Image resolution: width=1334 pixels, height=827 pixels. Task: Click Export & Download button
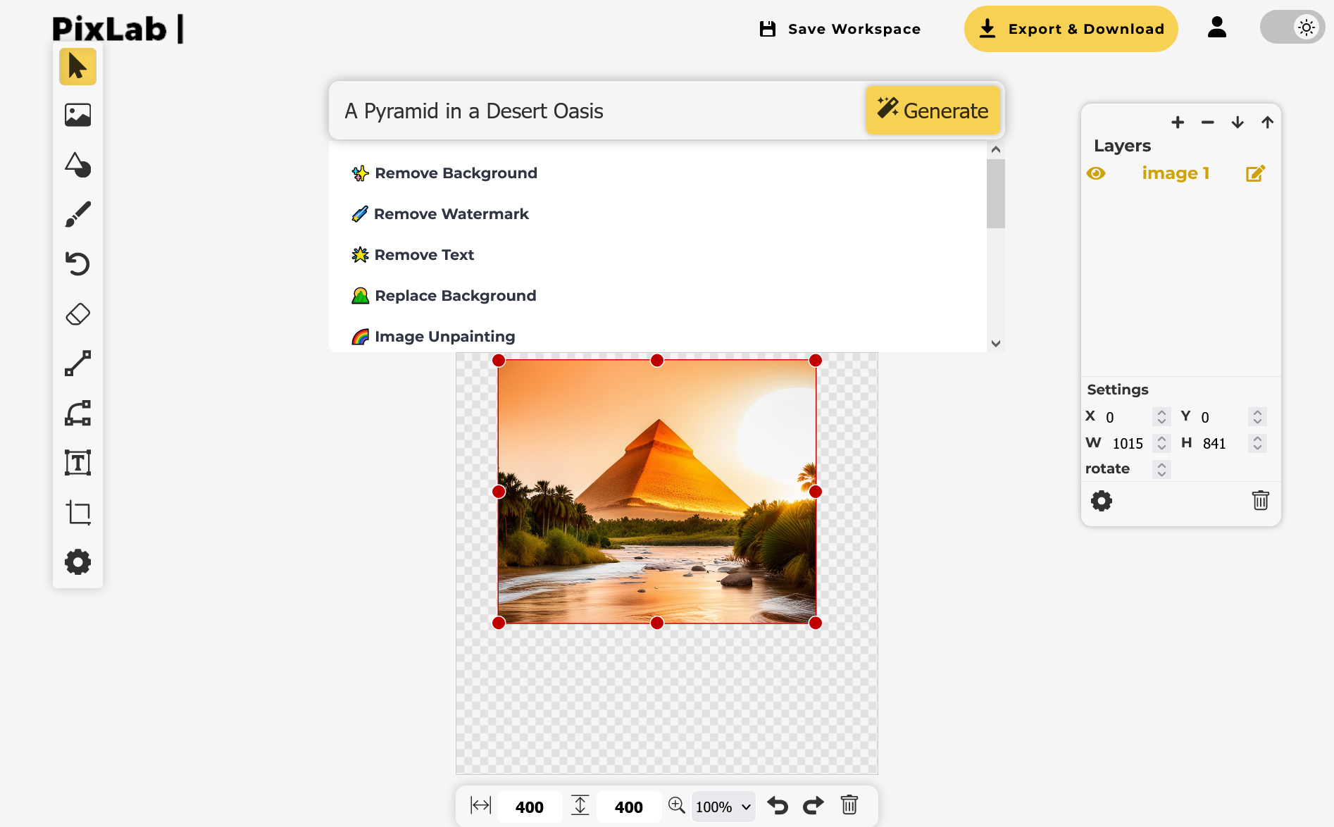(1071, 29)
